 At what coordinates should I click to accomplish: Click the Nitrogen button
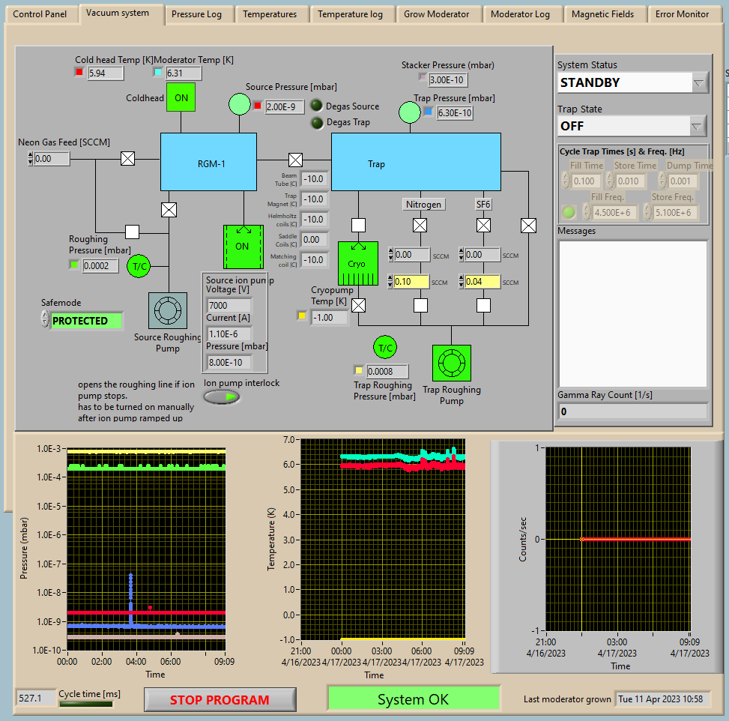pyautogui.click(x=424, y=204)
